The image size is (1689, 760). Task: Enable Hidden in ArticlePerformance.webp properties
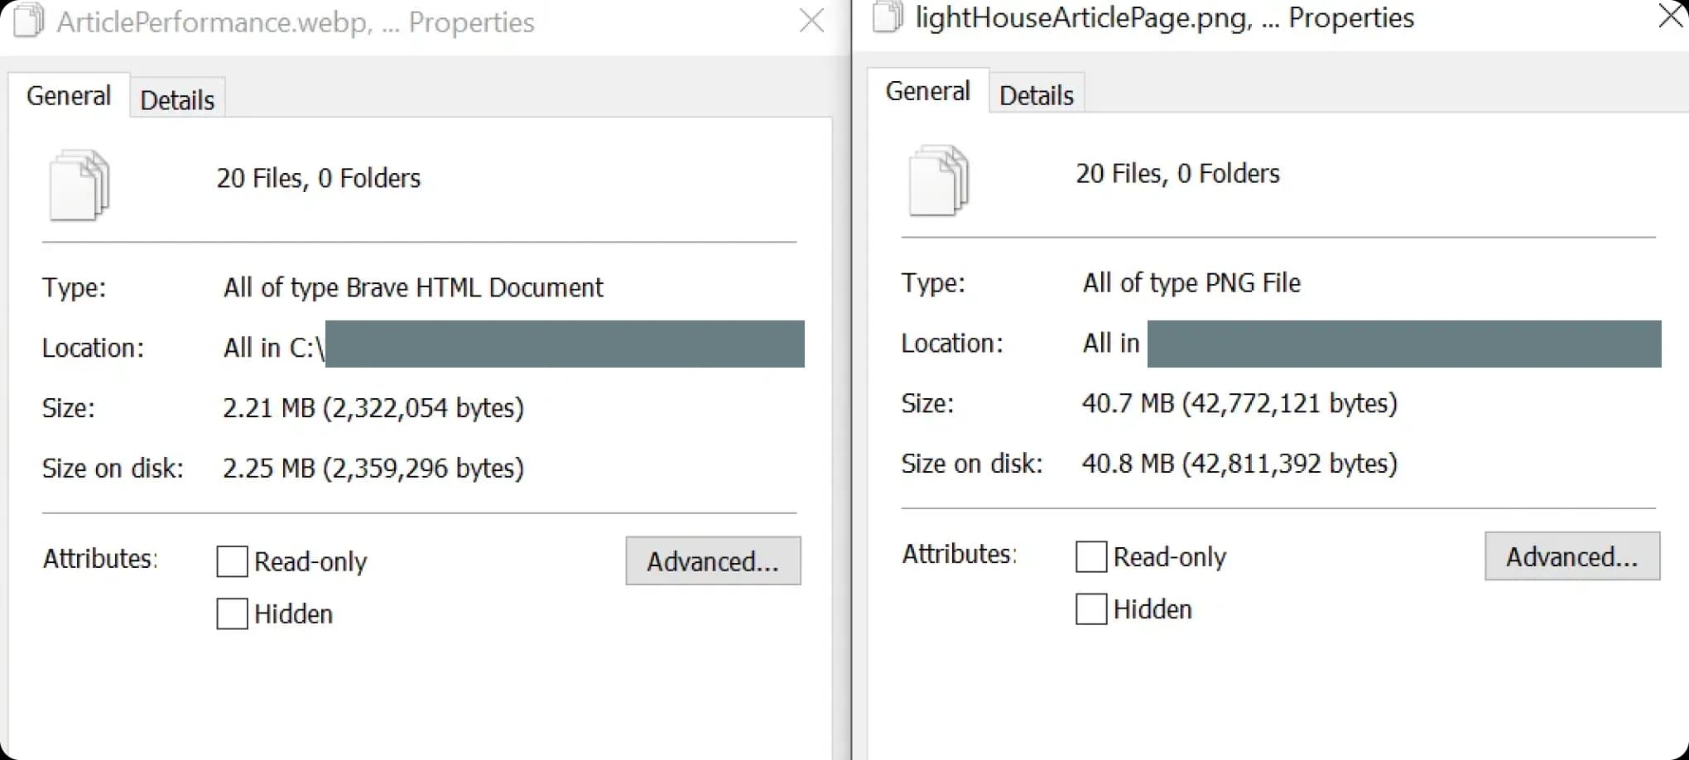coord(232,614)
